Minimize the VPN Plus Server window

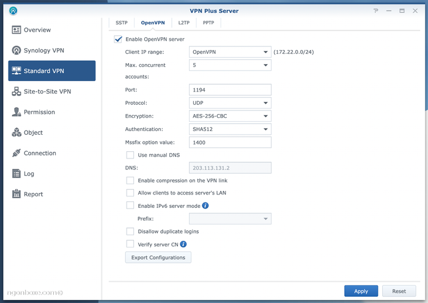coord(389,10)
